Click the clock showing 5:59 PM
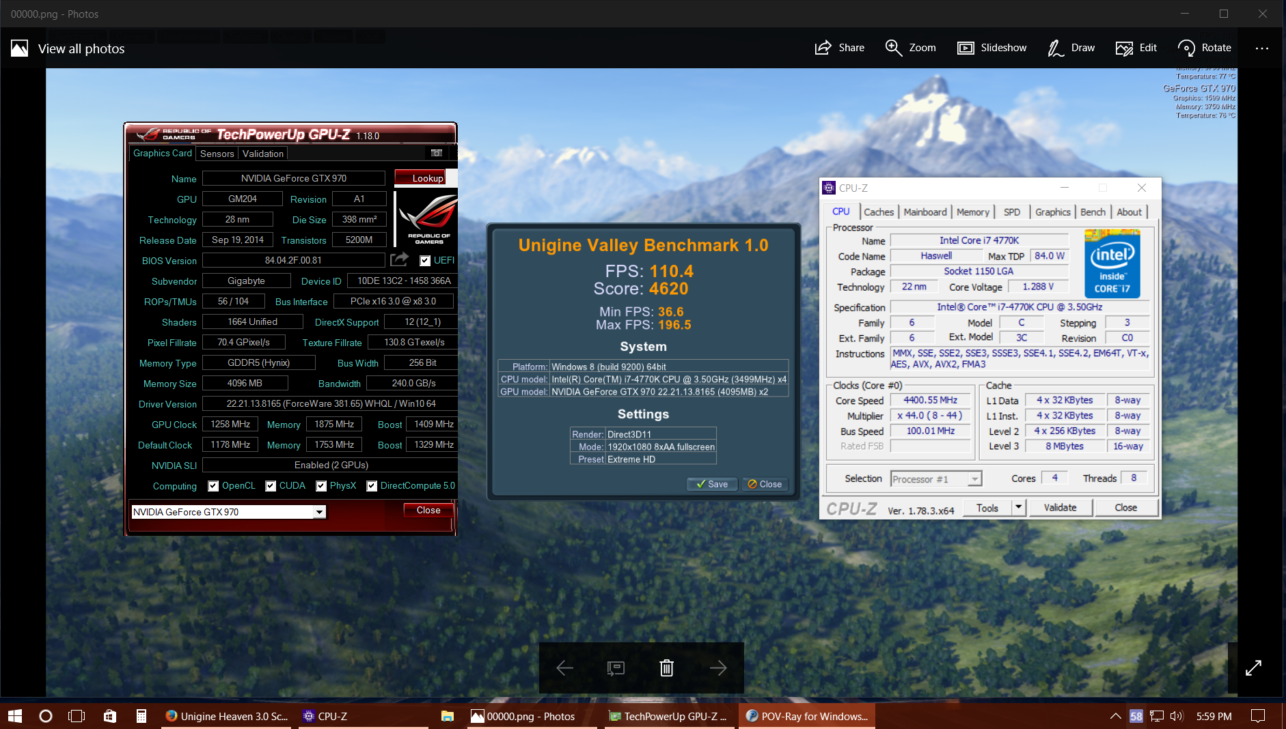 [1214, 716]
